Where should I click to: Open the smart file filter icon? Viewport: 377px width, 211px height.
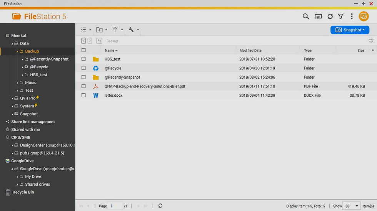click(x=341, y=16)
